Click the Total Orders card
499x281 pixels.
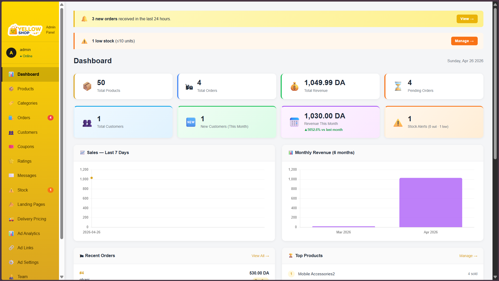coord(227,86)
